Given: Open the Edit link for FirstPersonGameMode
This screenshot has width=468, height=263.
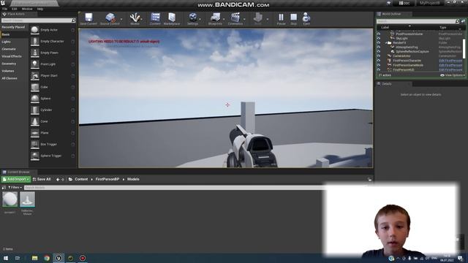Looking at the screenshot, I should (450, 65).
